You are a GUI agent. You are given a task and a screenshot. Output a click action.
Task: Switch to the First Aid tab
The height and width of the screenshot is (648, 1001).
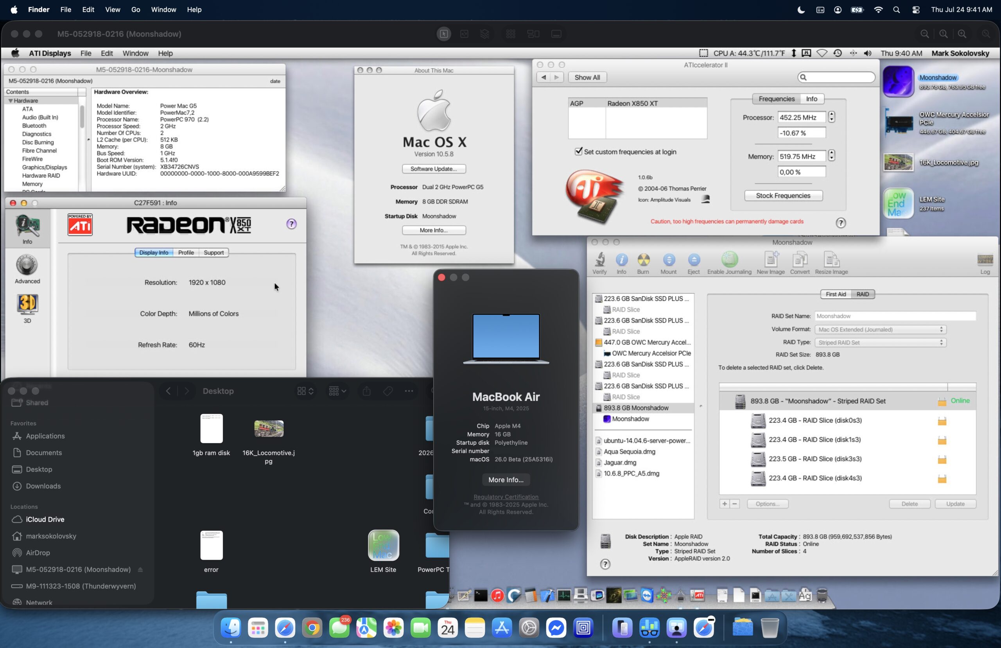(835, 294)
